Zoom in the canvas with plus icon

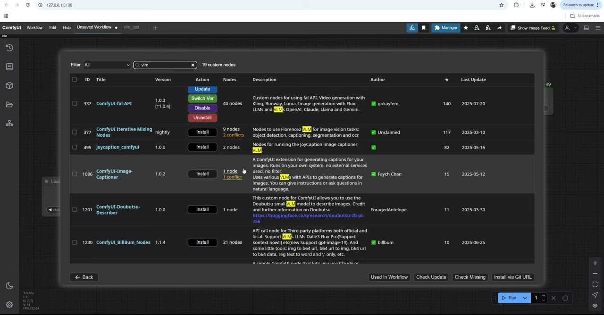[595, 263]
